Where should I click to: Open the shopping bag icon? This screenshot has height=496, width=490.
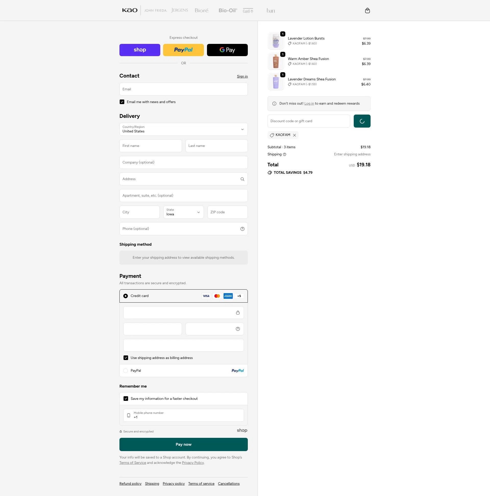pyautogui.click(x=367, y=10)
